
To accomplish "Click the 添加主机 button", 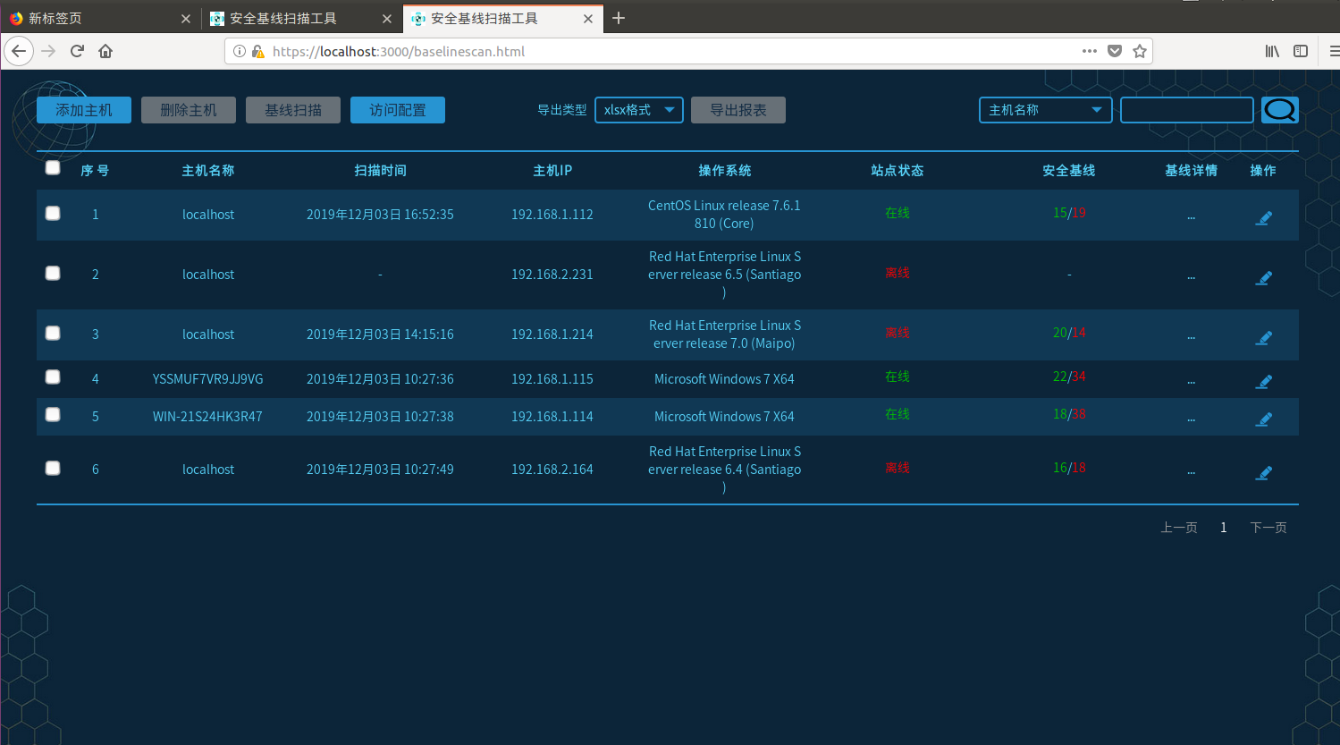I will [x=84, y=110].
